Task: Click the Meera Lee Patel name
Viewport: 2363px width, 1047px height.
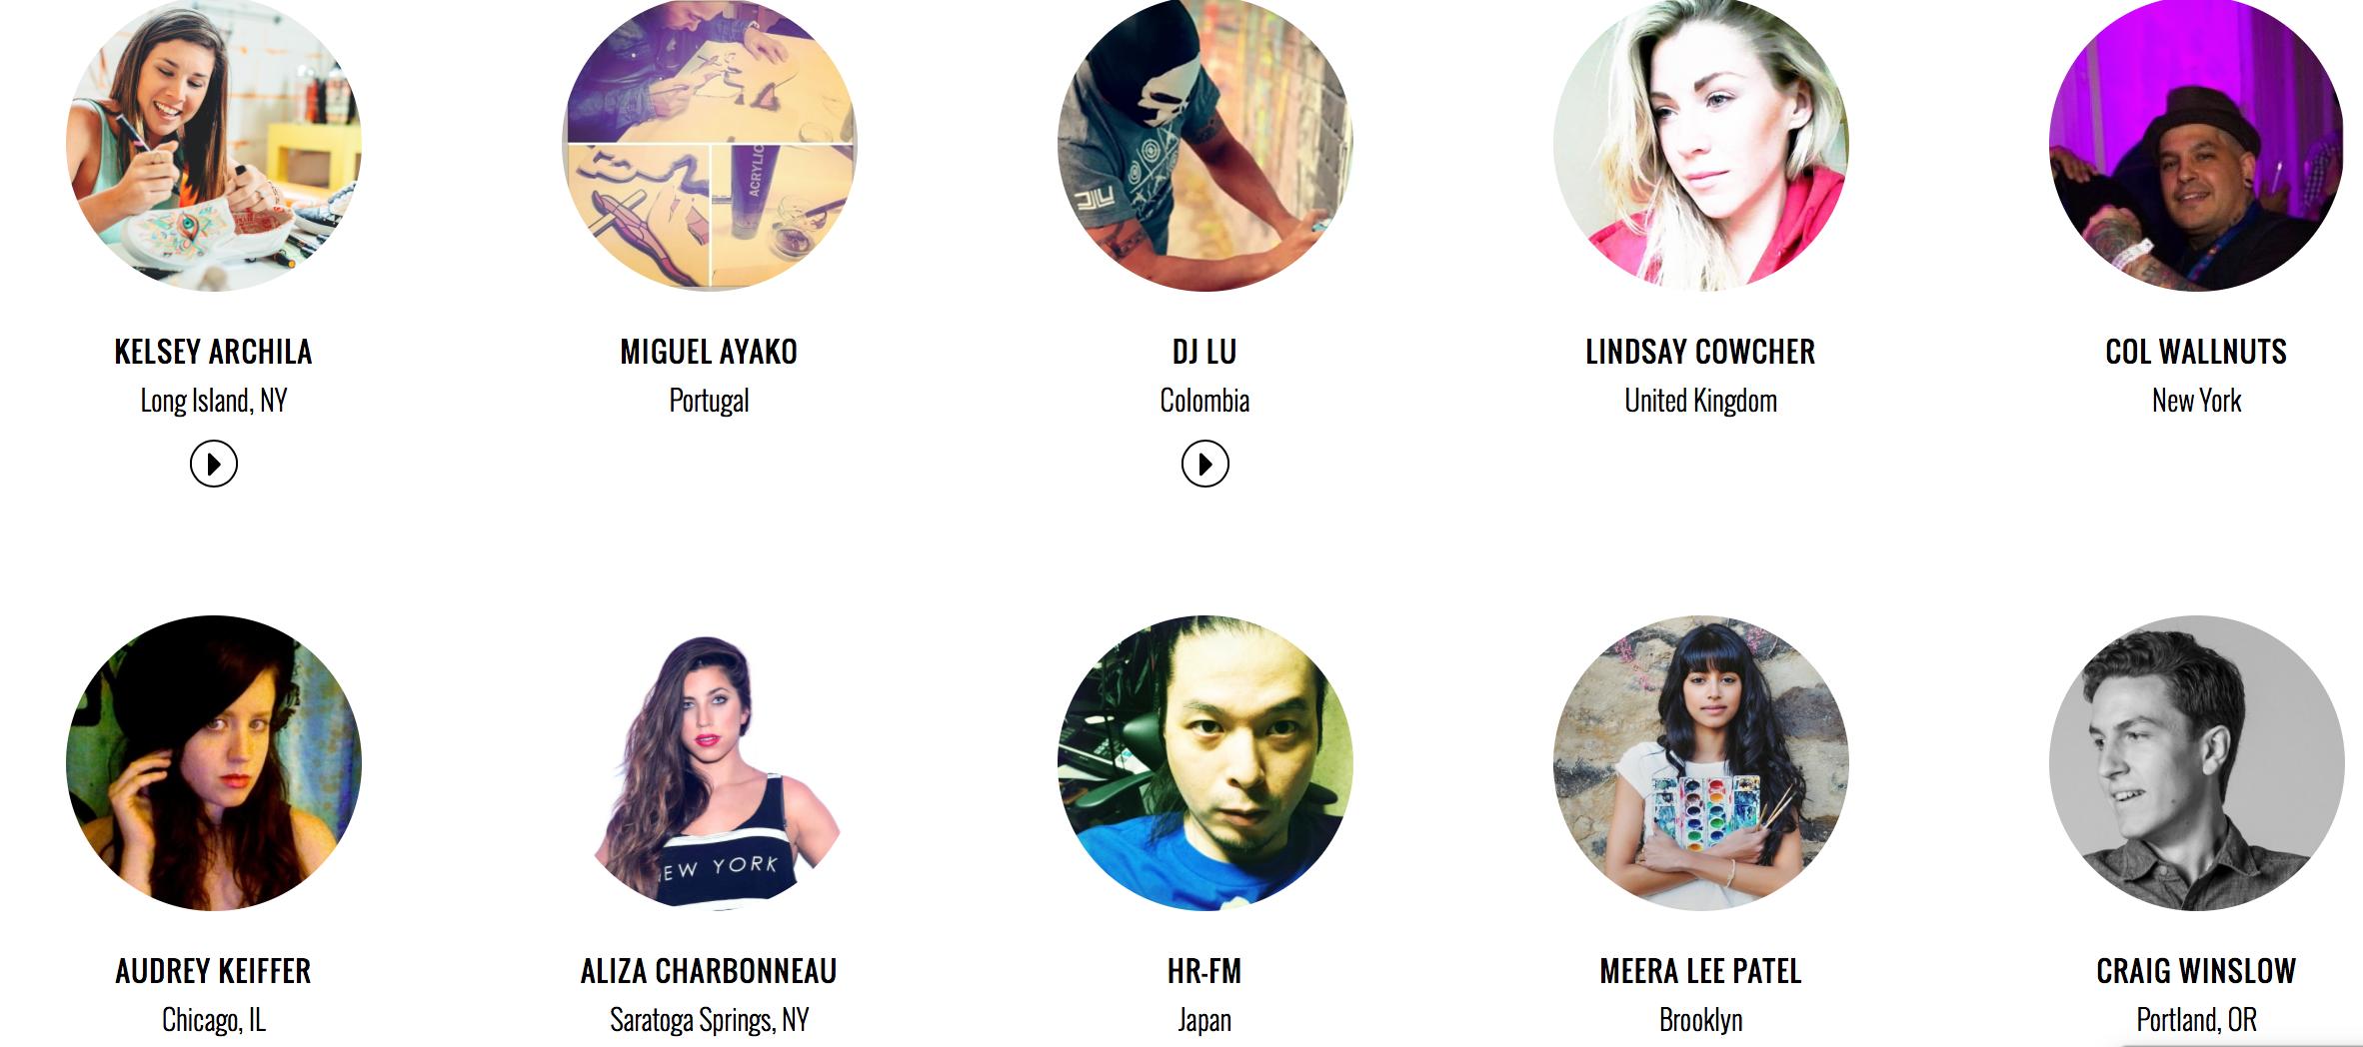Action: click(1700, 971)
